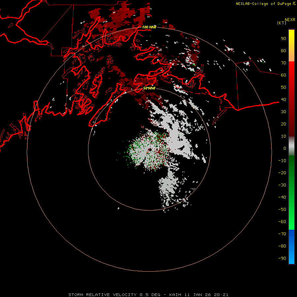Screen dimensions: 297x297
Task: Click the 60 value on the velocity scale
Action: tap(283, 75)
